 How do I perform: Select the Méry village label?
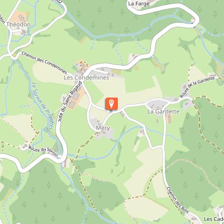coord(103,128)
